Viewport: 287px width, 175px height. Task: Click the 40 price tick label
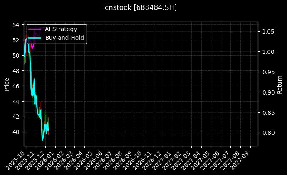tap(17, 132)
